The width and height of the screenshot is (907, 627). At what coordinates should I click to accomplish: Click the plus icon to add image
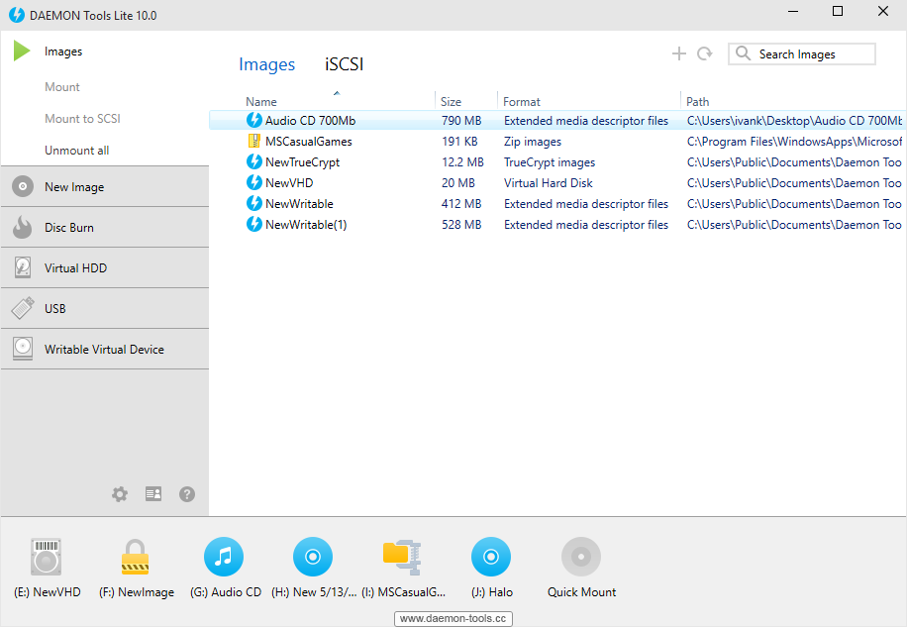click(x=678, y=54)
